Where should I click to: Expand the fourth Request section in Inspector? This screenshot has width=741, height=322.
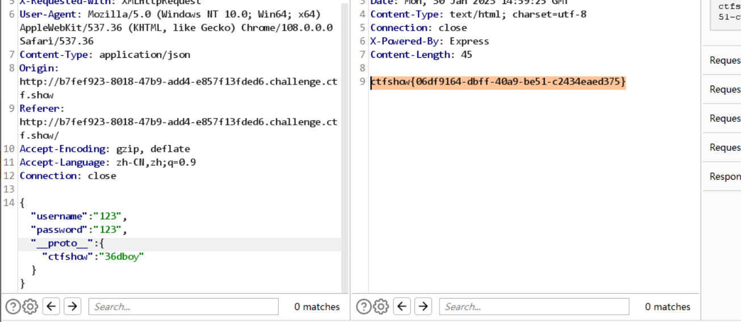click(725, 147)
